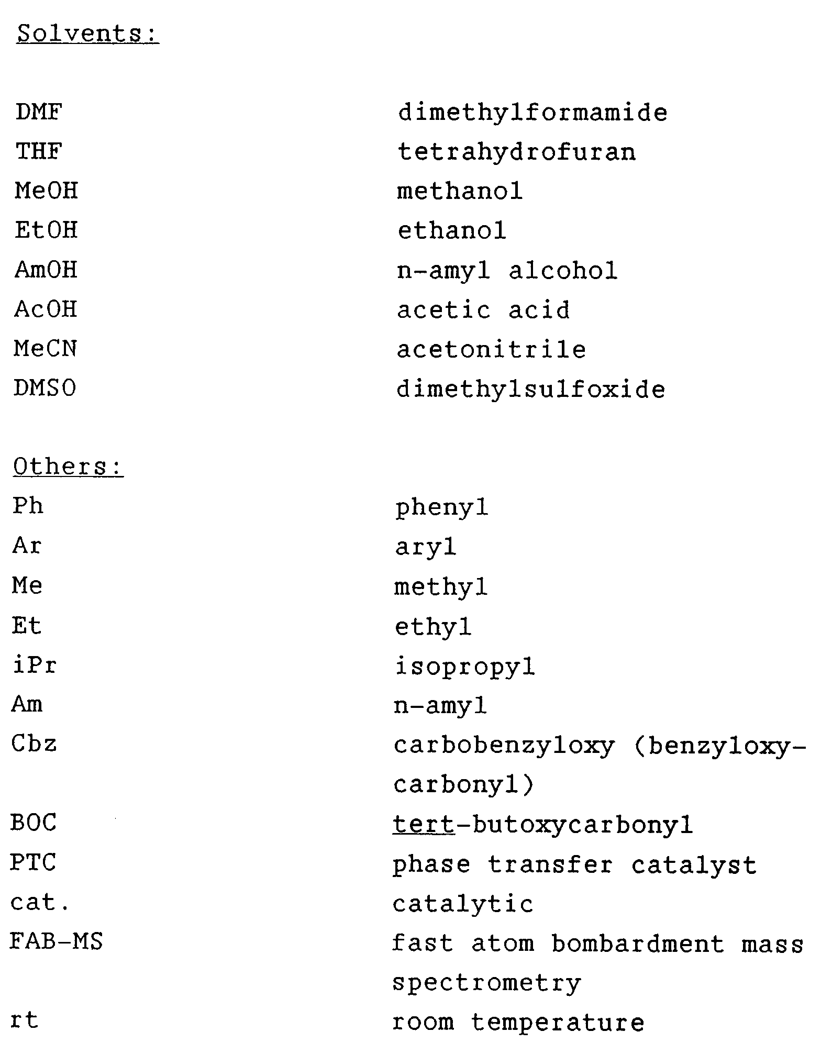Click the DMSO abbreviation
The image size is (821, 1043).
click(45, 389)
